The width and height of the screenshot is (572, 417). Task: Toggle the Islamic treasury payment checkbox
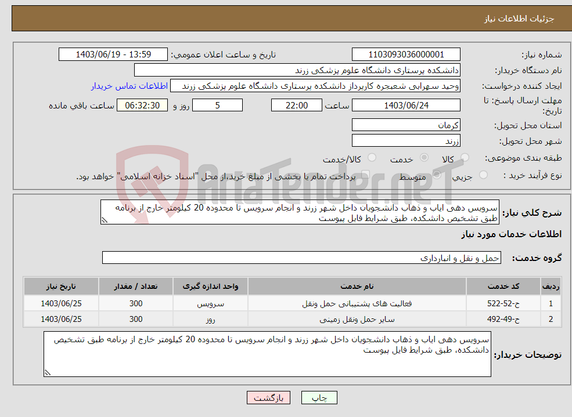pos(365,175)
